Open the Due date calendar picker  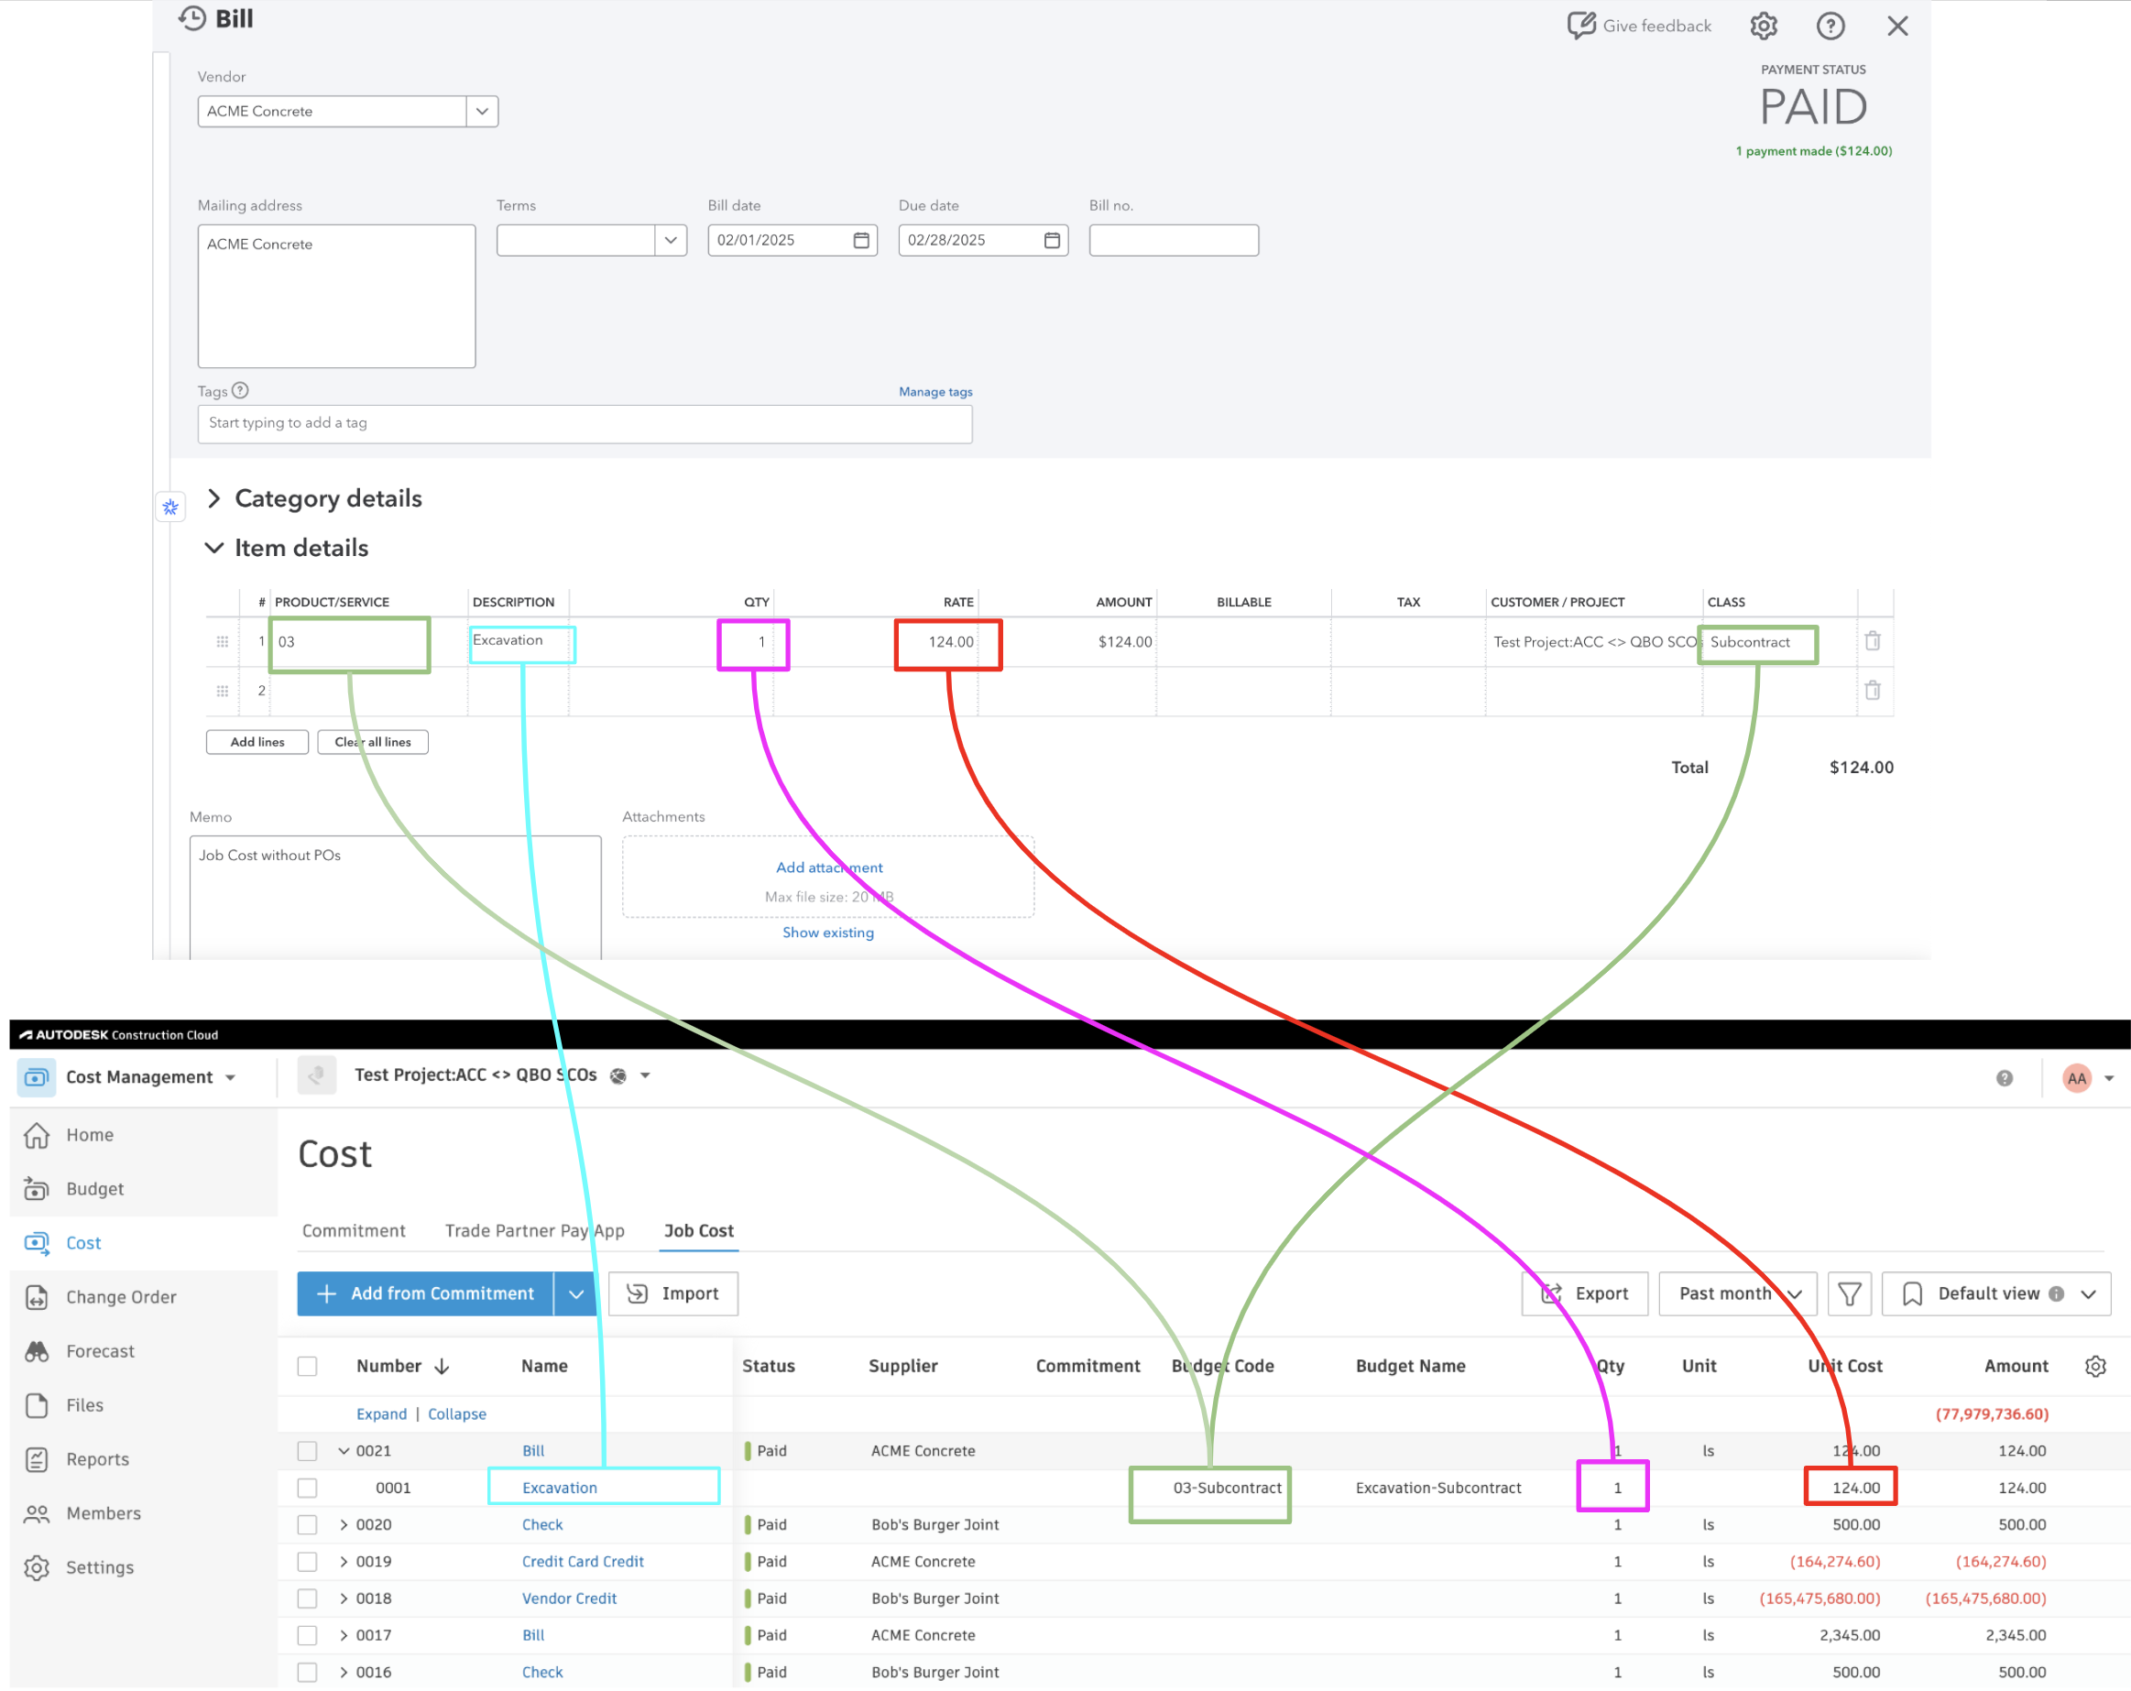[1052, 240]
